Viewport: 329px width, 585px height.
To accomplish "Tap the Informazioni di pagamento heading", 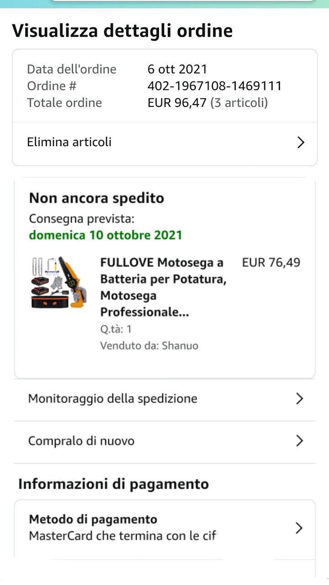I will coord(113,484).
